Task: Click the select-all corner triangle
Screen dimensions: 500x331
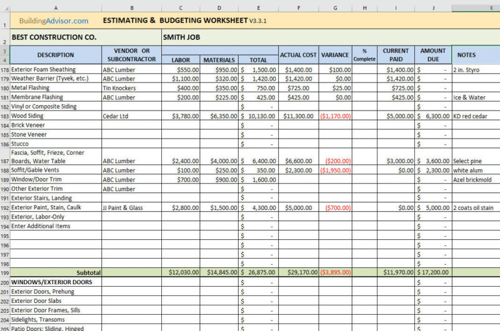Action: (5, 8)
